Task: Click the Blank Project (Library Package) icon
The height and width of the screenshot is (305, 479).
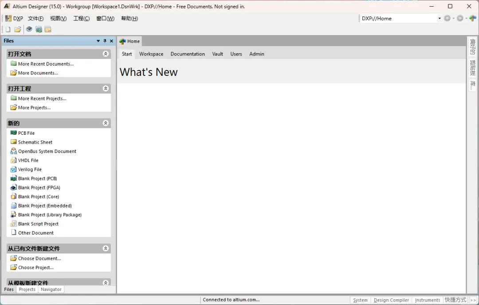Action: click(x=13, y=215)
